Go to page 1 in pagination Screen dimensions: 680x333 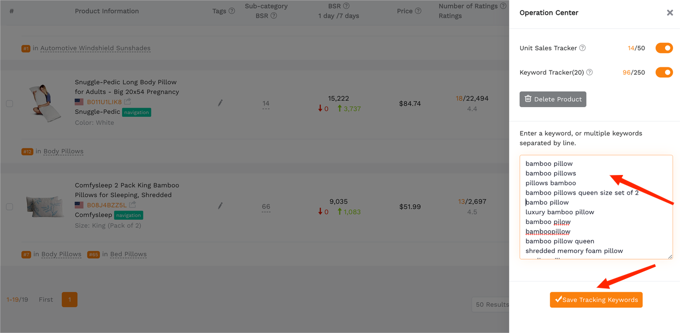[70, 300]
